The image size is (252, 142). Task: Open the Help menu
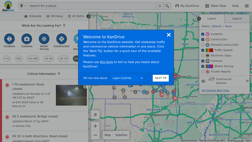(x=235, y=6)
